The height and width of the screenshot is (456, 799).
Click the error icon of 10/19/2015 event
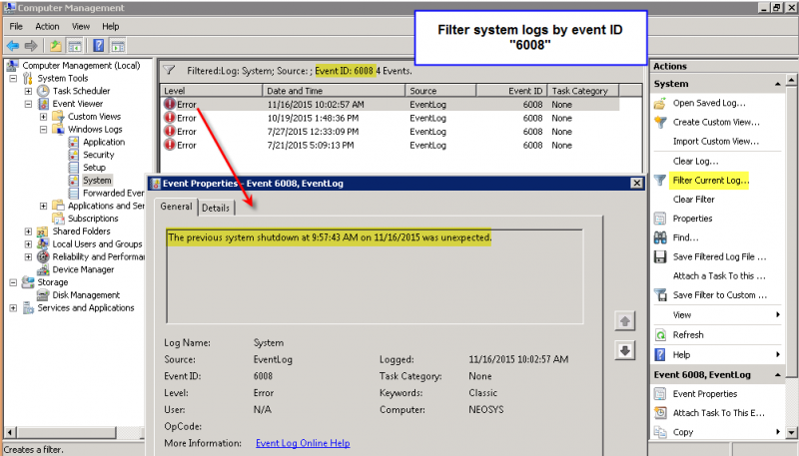pyautogui.click(x=169, y=118)
